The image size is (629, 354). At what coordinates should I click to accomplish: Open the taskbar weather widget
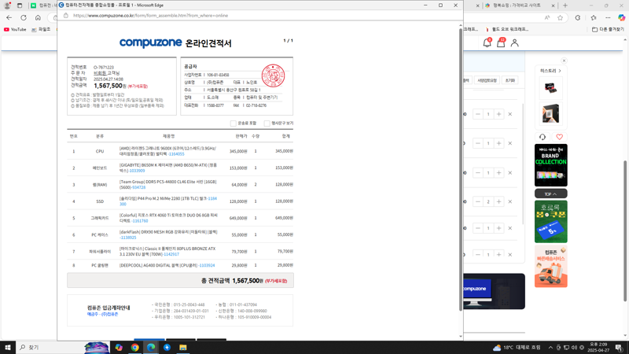pyautogui.click(x=517, y=348)
